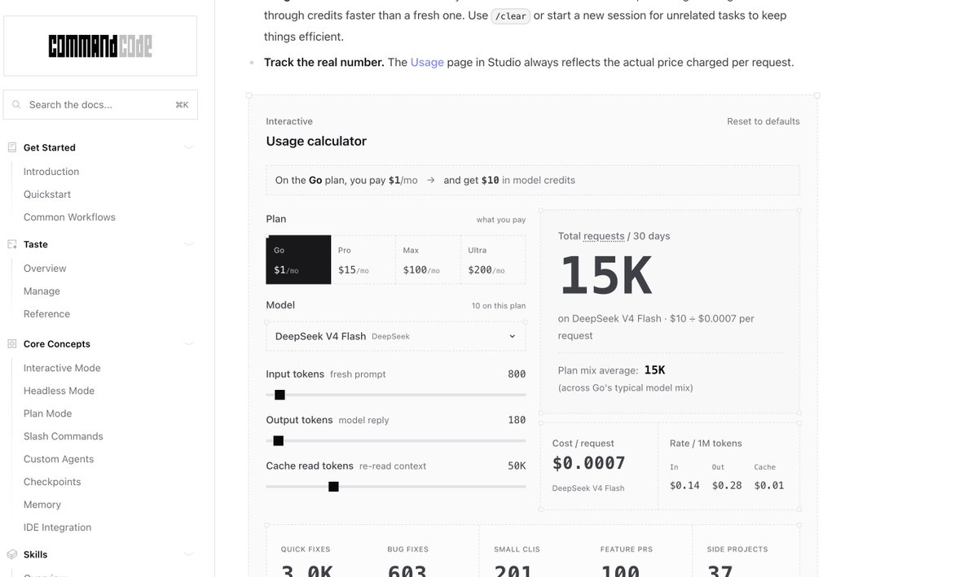This screenshot has width=977, height=577.
Task: Navigate to Headless Mode
Action: point(59,391)
